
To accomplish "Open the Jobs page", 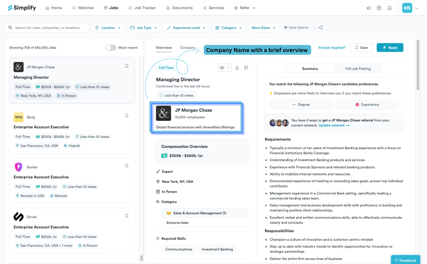I will point(111,8).
